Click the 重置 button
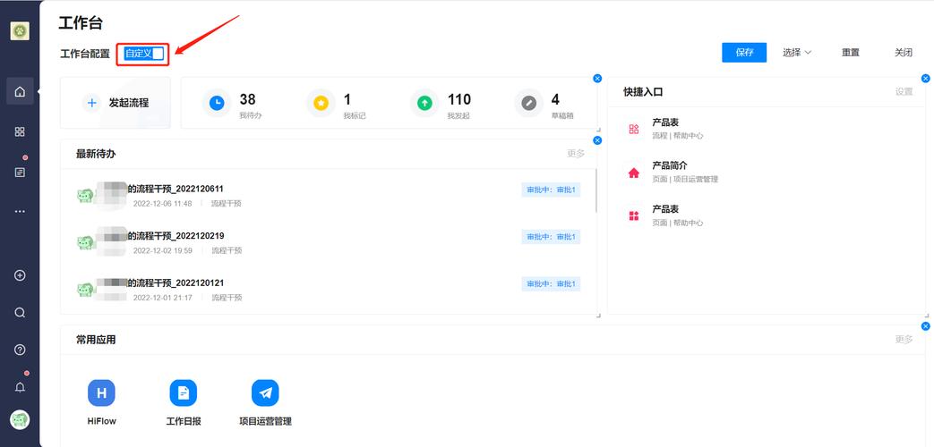934x447 pixels. click(851, 53)
